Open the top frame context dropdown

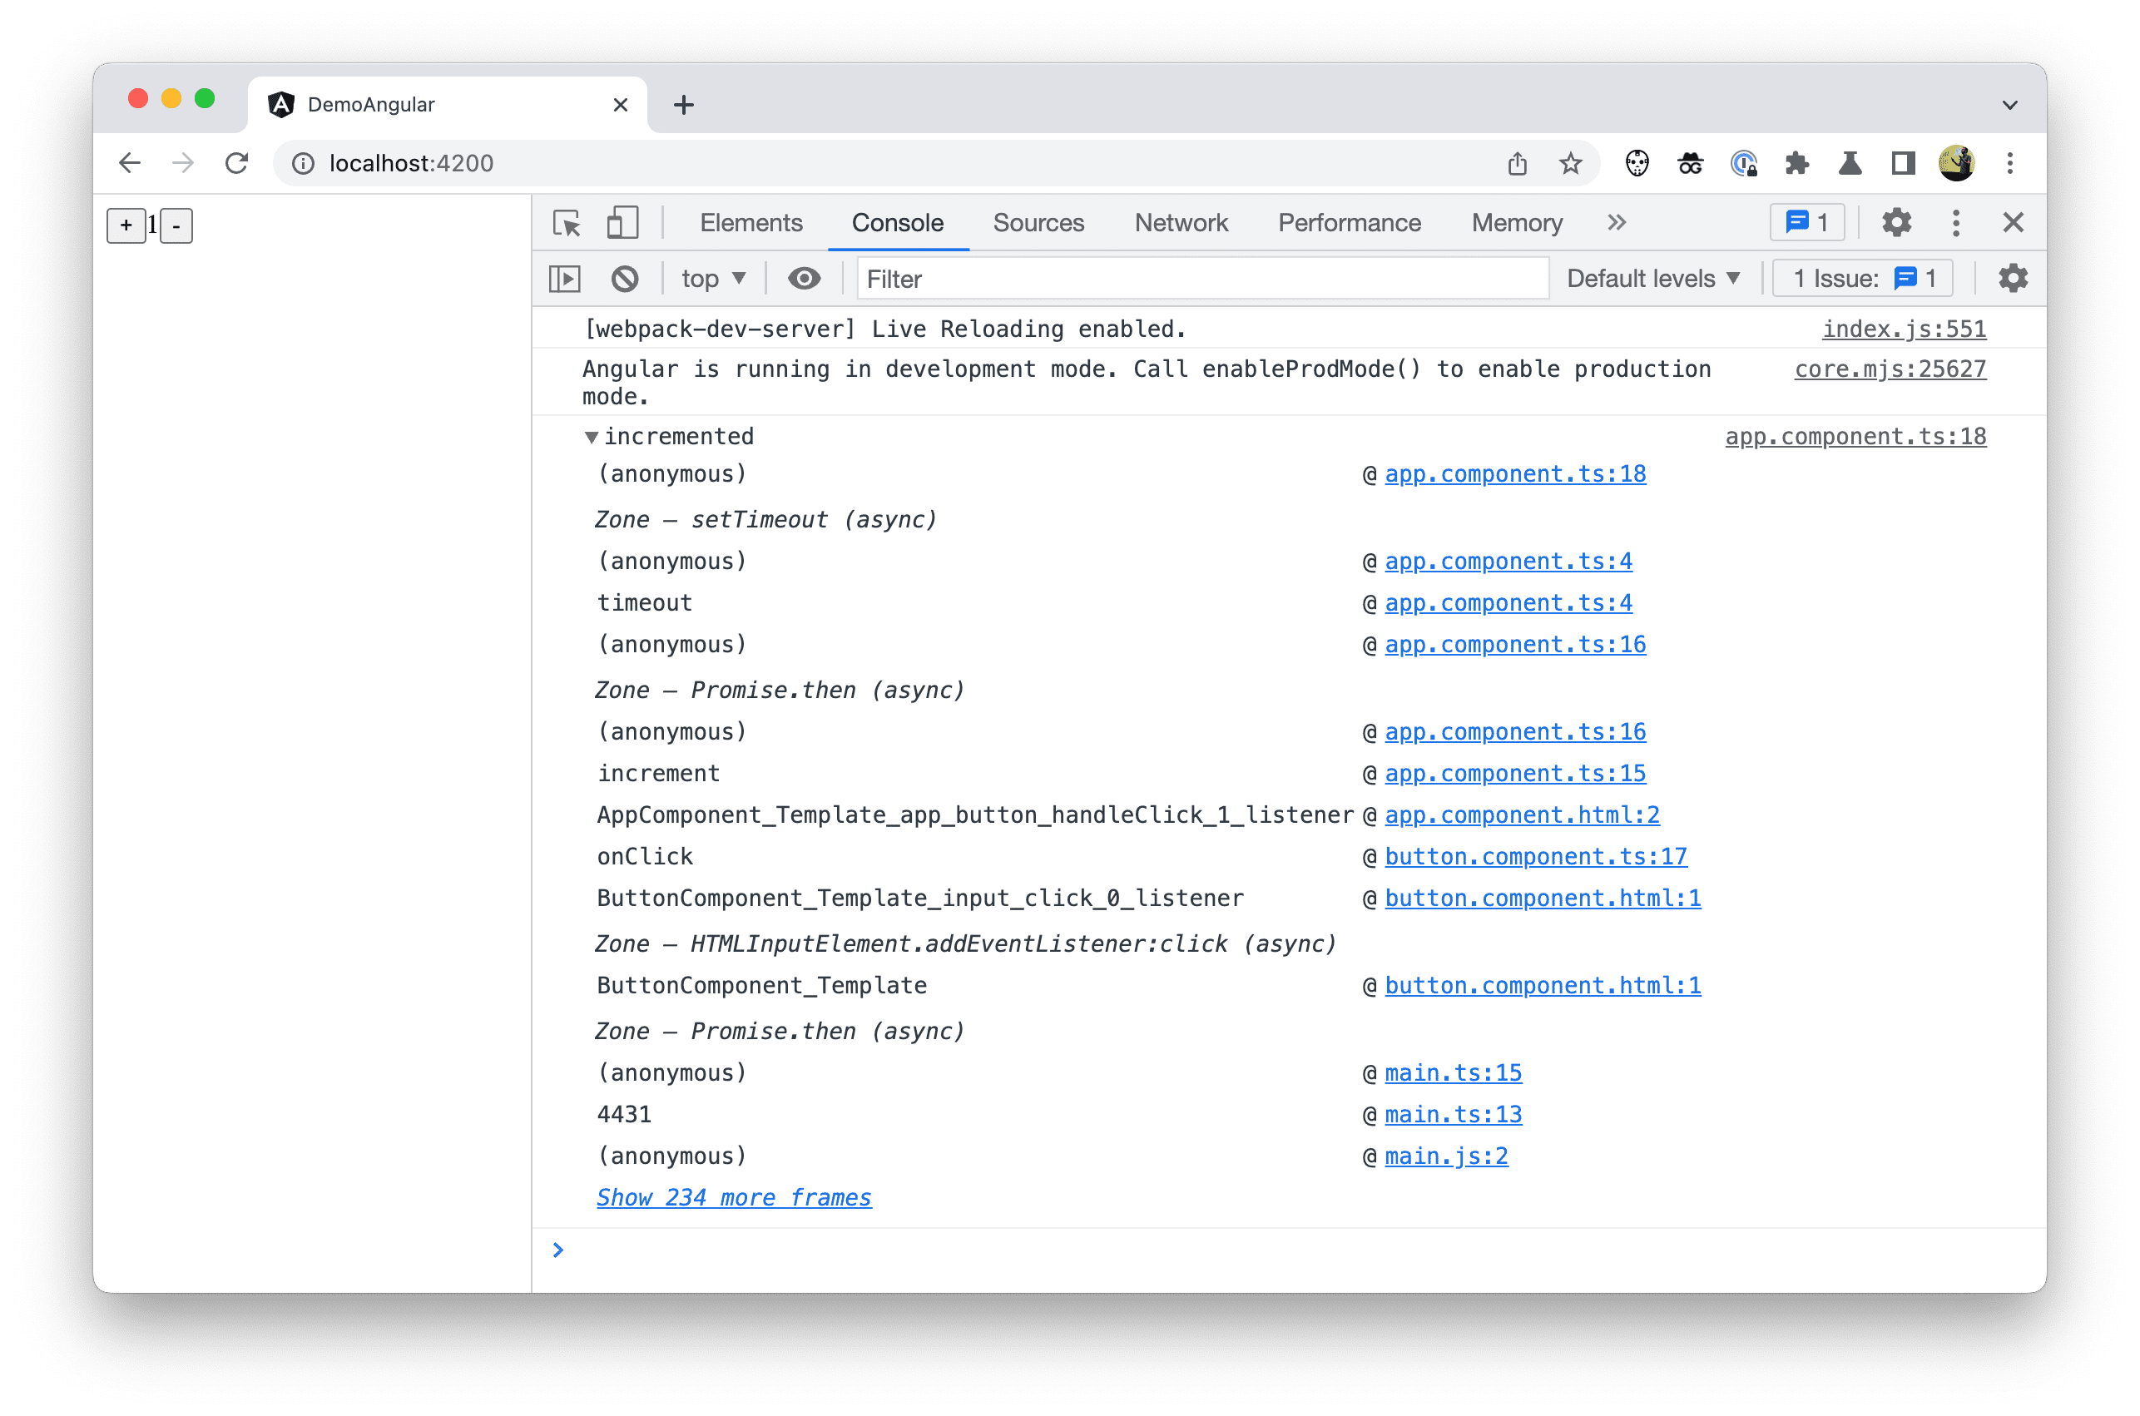click(x=710, y=280)
